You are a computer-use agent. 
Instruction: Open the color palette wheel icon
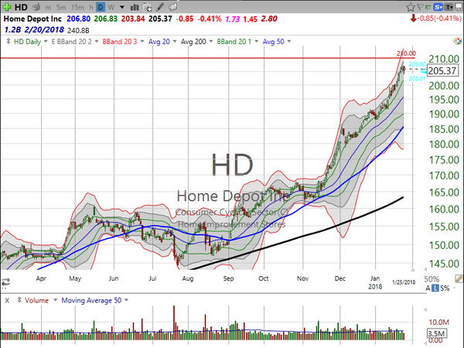[458, 41]
